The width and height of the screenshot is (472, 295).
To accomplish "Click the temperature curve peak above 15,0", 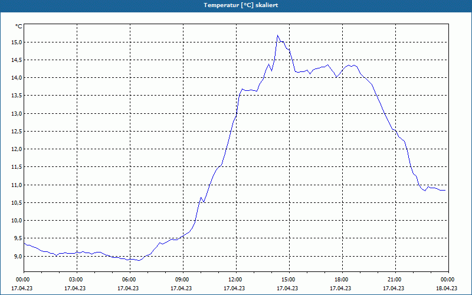I will pyautogui.click(x=277, y=35).
